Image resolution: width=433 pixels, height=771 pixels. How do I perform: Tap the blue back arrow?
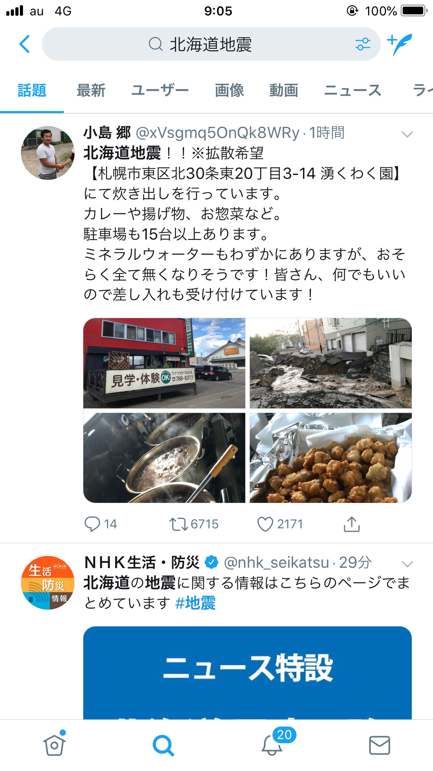(24, 44)
